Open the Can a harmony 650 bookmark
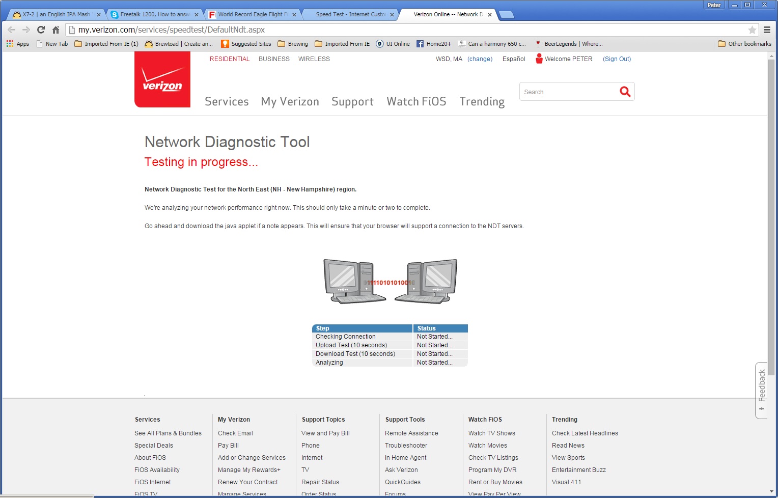 [492, 44]
